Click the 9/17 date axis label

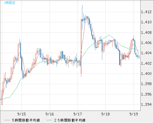pyautogui.click(x=78, y=114)
